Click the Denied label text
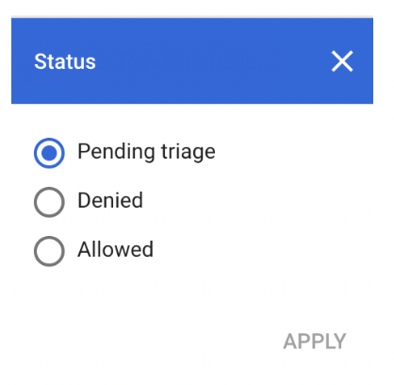The image size is (394, 385). click(x=110, y=200)
